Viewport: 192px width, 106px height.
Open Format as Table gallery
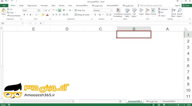point(127,13)
